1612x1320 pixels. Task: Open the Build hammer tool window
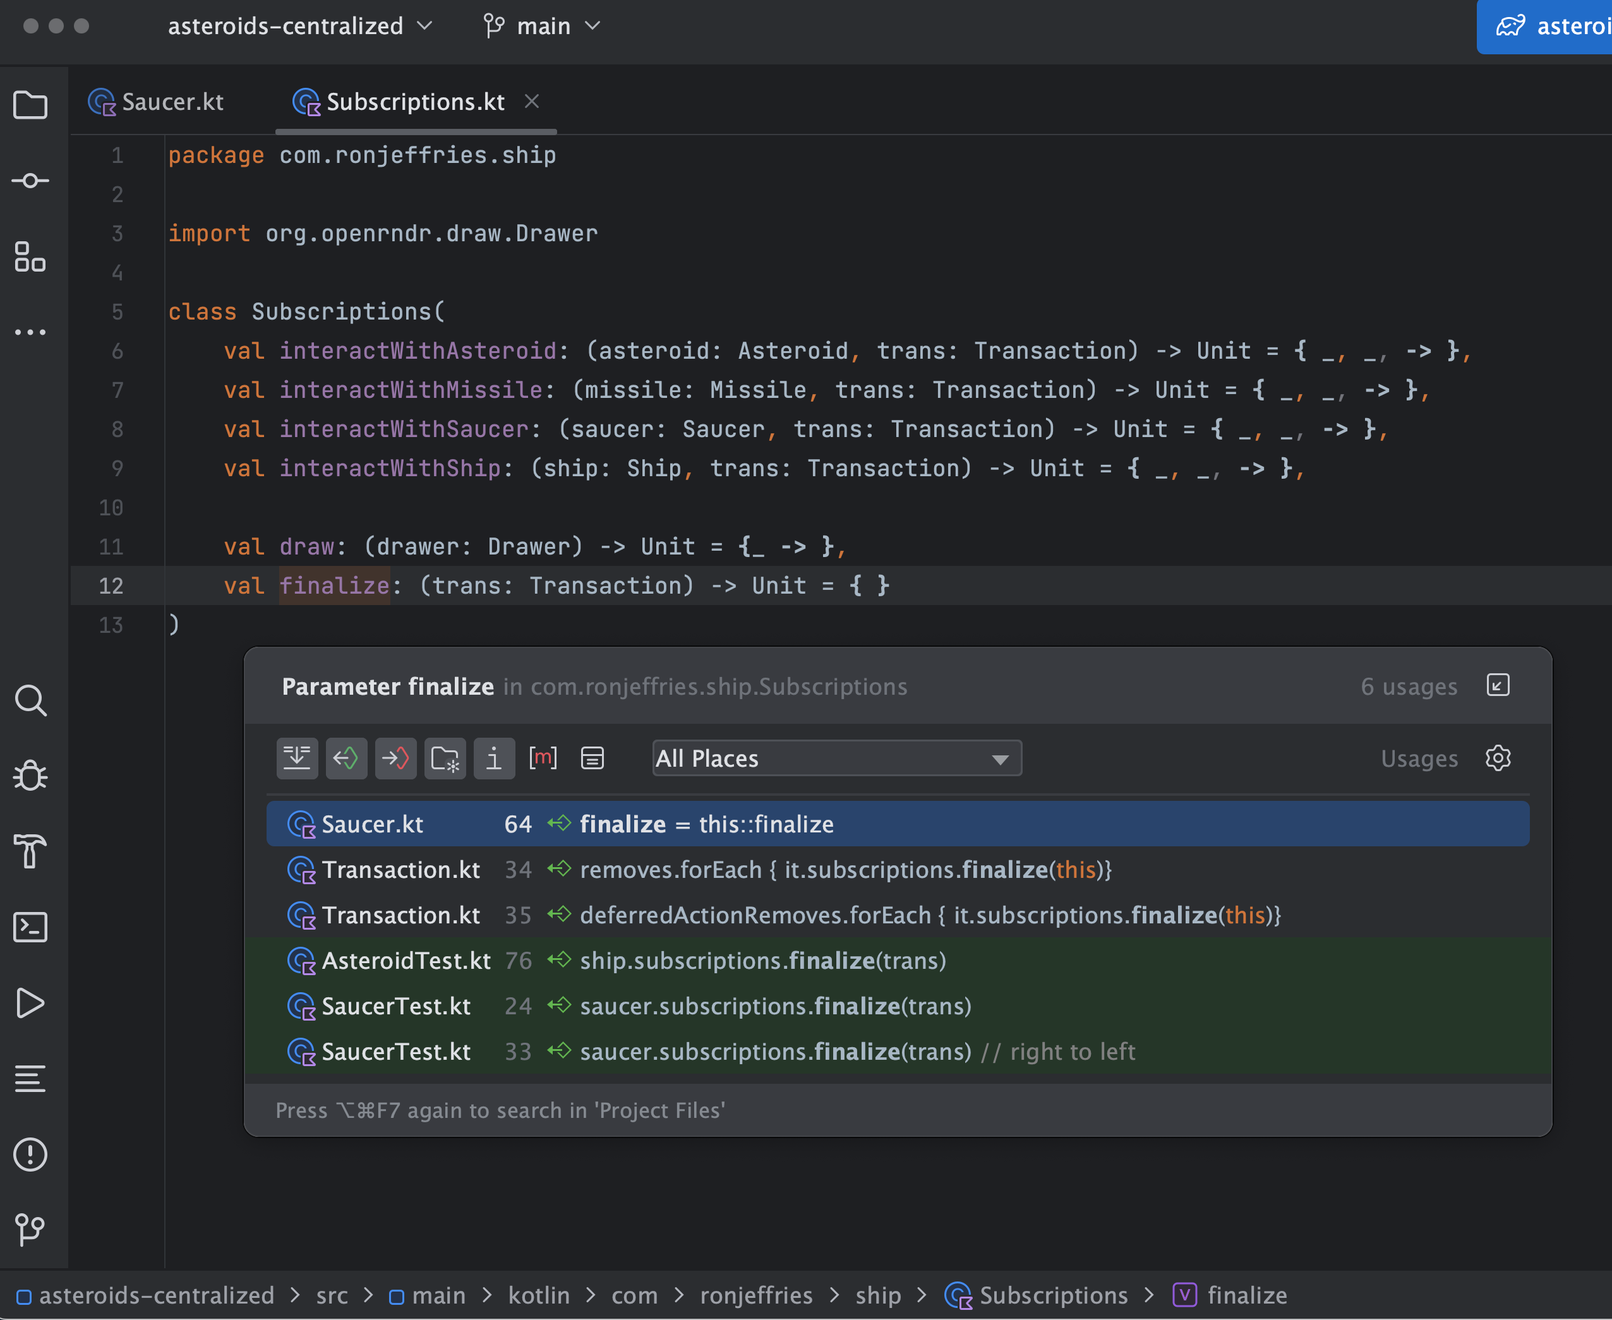tap(30, 851)
